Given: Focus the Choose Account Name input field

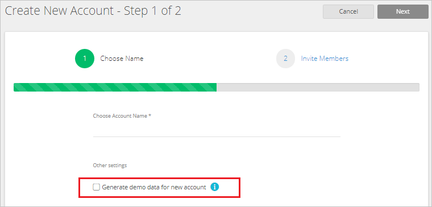Looking at the screenshot, I should (x=217, y=130).
